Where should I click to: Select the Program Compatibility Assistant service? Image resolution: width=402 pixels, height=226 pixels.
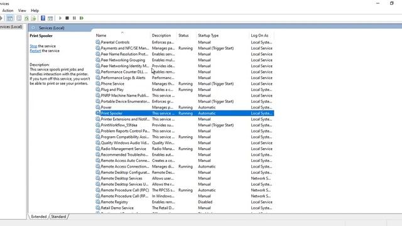pos(184,137)
